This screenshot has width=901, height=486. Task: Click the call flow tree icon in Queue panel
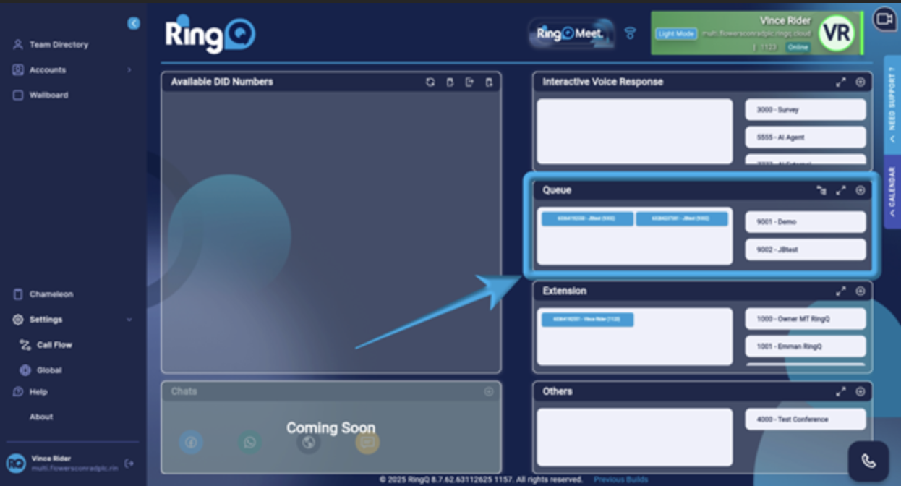tap(822, 190)
